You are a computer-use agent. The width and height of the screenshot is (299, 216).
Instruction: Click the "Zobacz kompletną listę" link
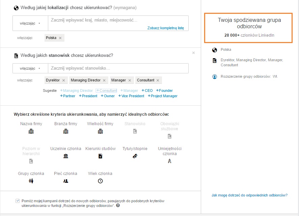coord(165,28)
